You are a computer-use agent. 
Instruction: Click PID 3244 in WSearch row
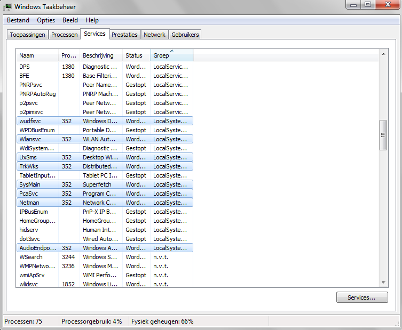pyautogui.click(x=68, y=257)
